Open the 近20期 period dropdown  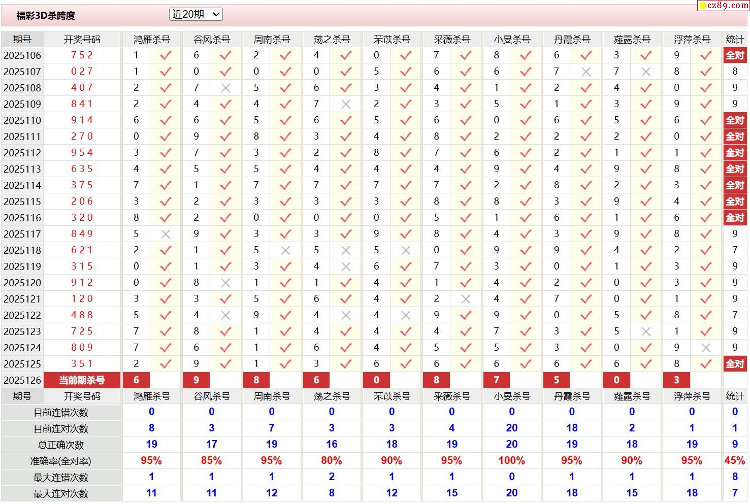tap(196, 15)
